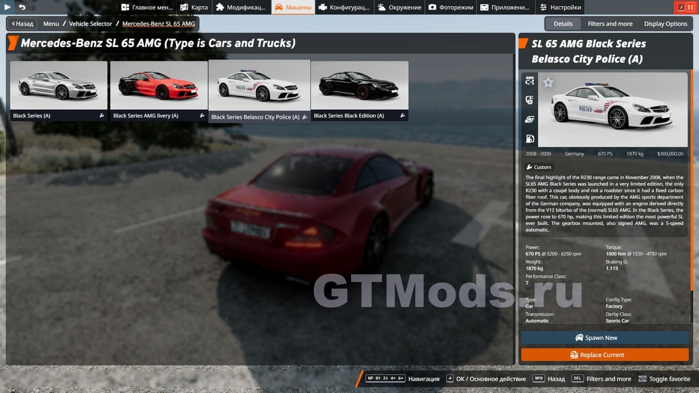Viewport: 699px width, 393px height.
Task: Click the fuel pump icon beside the preview
Action: [x=530, y=139]
